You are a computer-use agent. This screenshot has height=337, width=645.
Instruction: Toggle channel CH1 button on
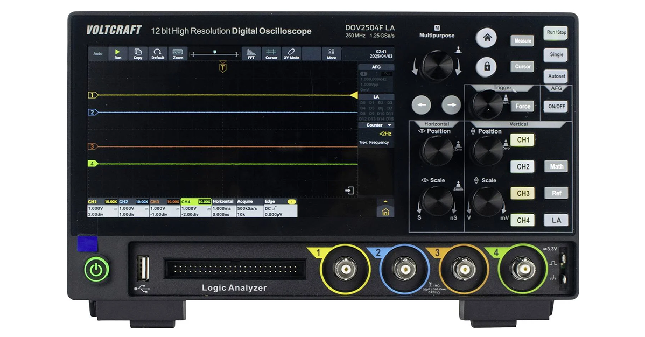coord(523,140)
